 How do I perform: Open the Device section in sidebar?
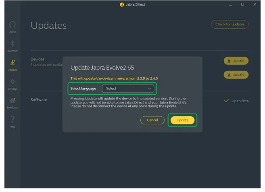13,27
